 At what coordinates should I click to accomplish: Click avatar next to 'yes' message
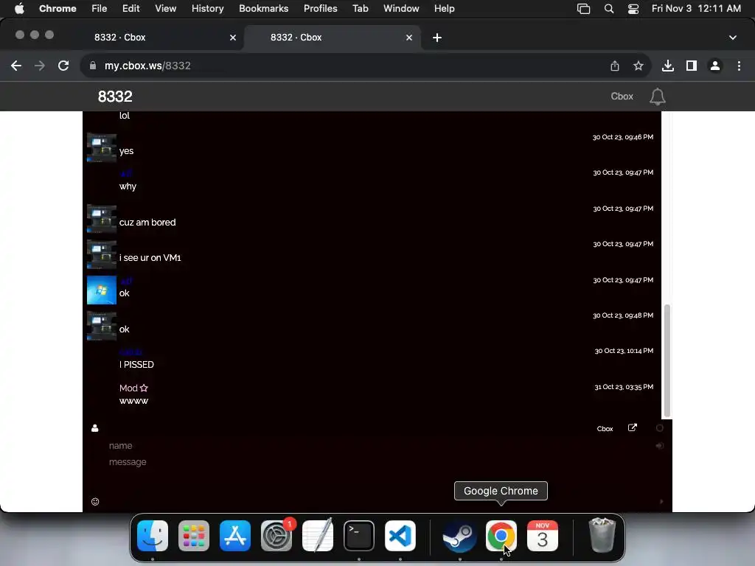tap(102, 147)
